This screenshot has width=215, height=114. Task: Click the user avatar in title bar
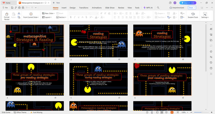pos(175,3)
